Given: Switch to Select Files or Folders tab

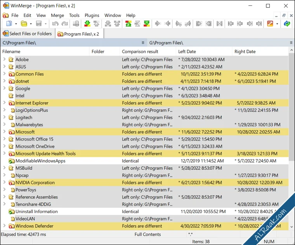Looking at the screenshot, I should [28, 33].
